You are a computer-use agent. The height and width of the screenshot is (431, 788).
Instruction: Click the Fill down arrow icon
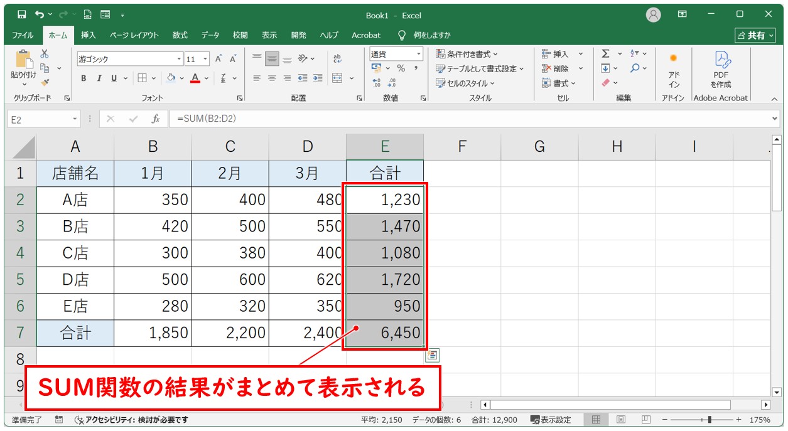(x=605, y=68)
